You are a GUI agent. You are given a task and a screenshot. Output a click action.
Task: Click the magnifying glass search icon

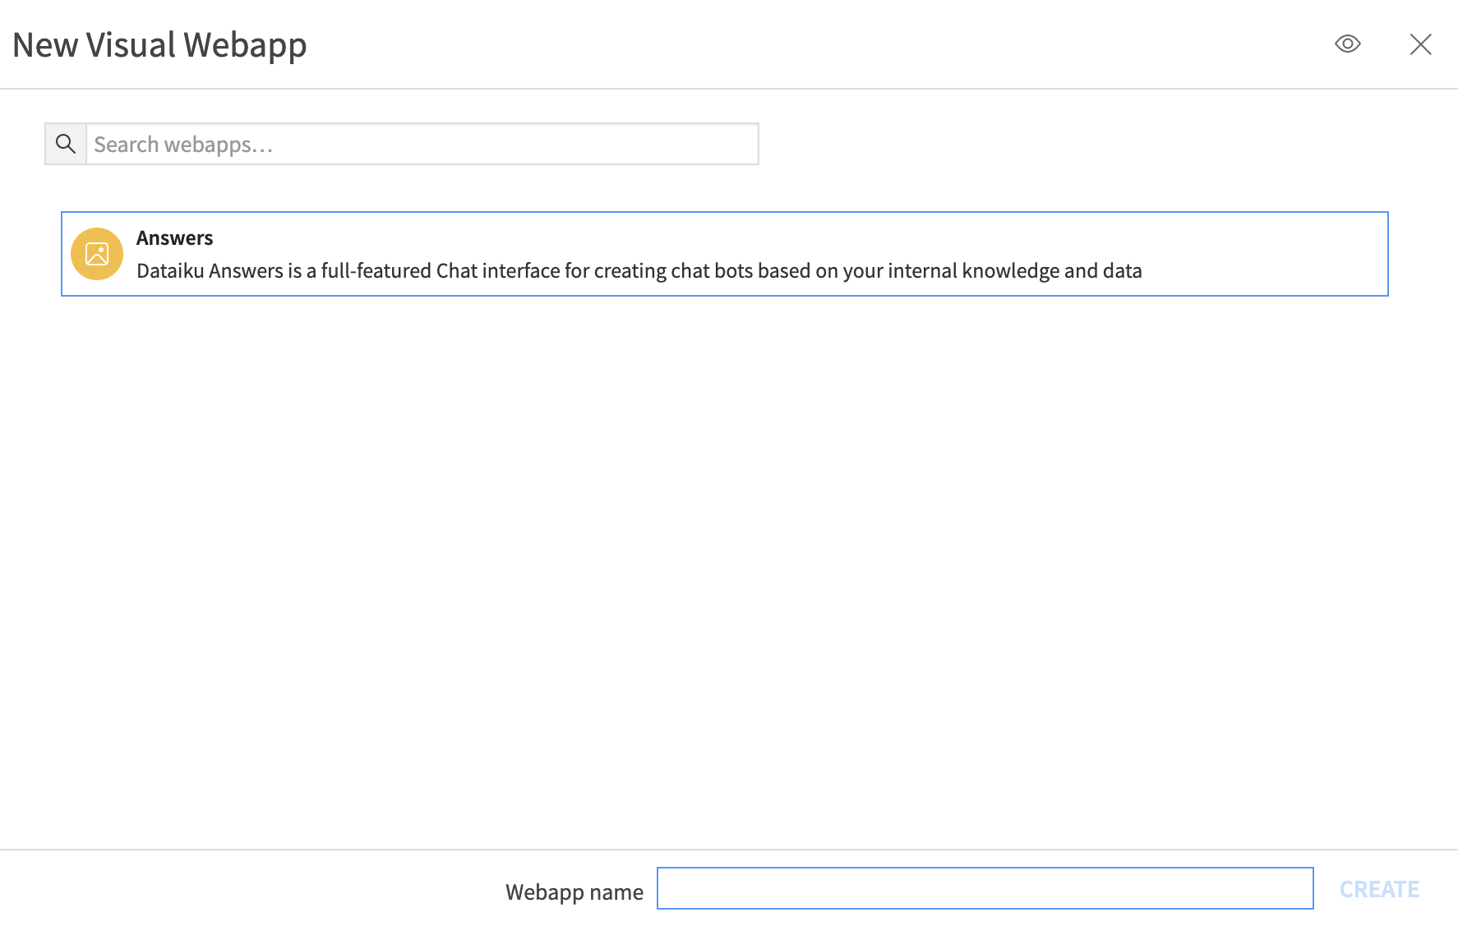[66, 145]
